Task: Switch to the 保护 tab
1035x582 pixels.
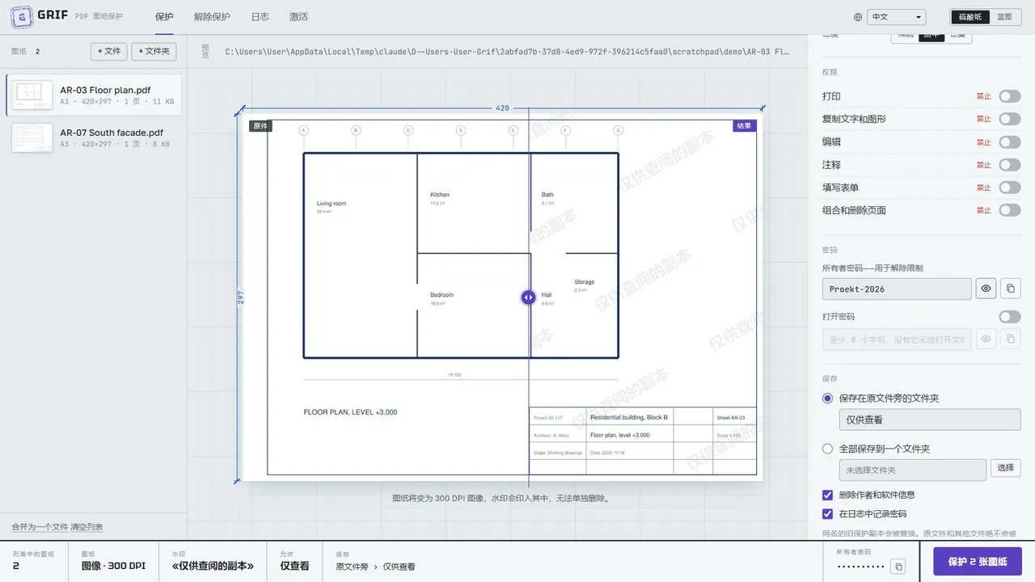Action: pos(164,17)
